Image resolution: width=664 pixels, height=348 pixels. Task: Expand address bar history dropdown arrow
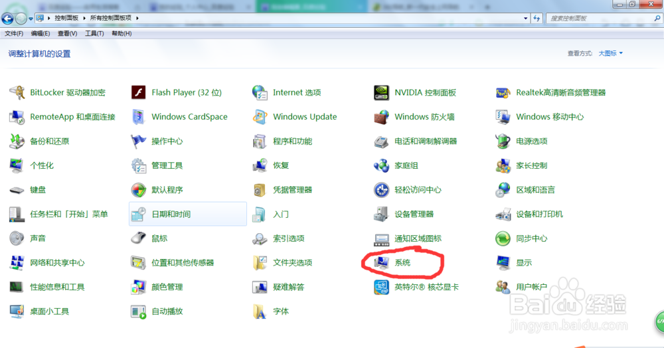[525, 18]
